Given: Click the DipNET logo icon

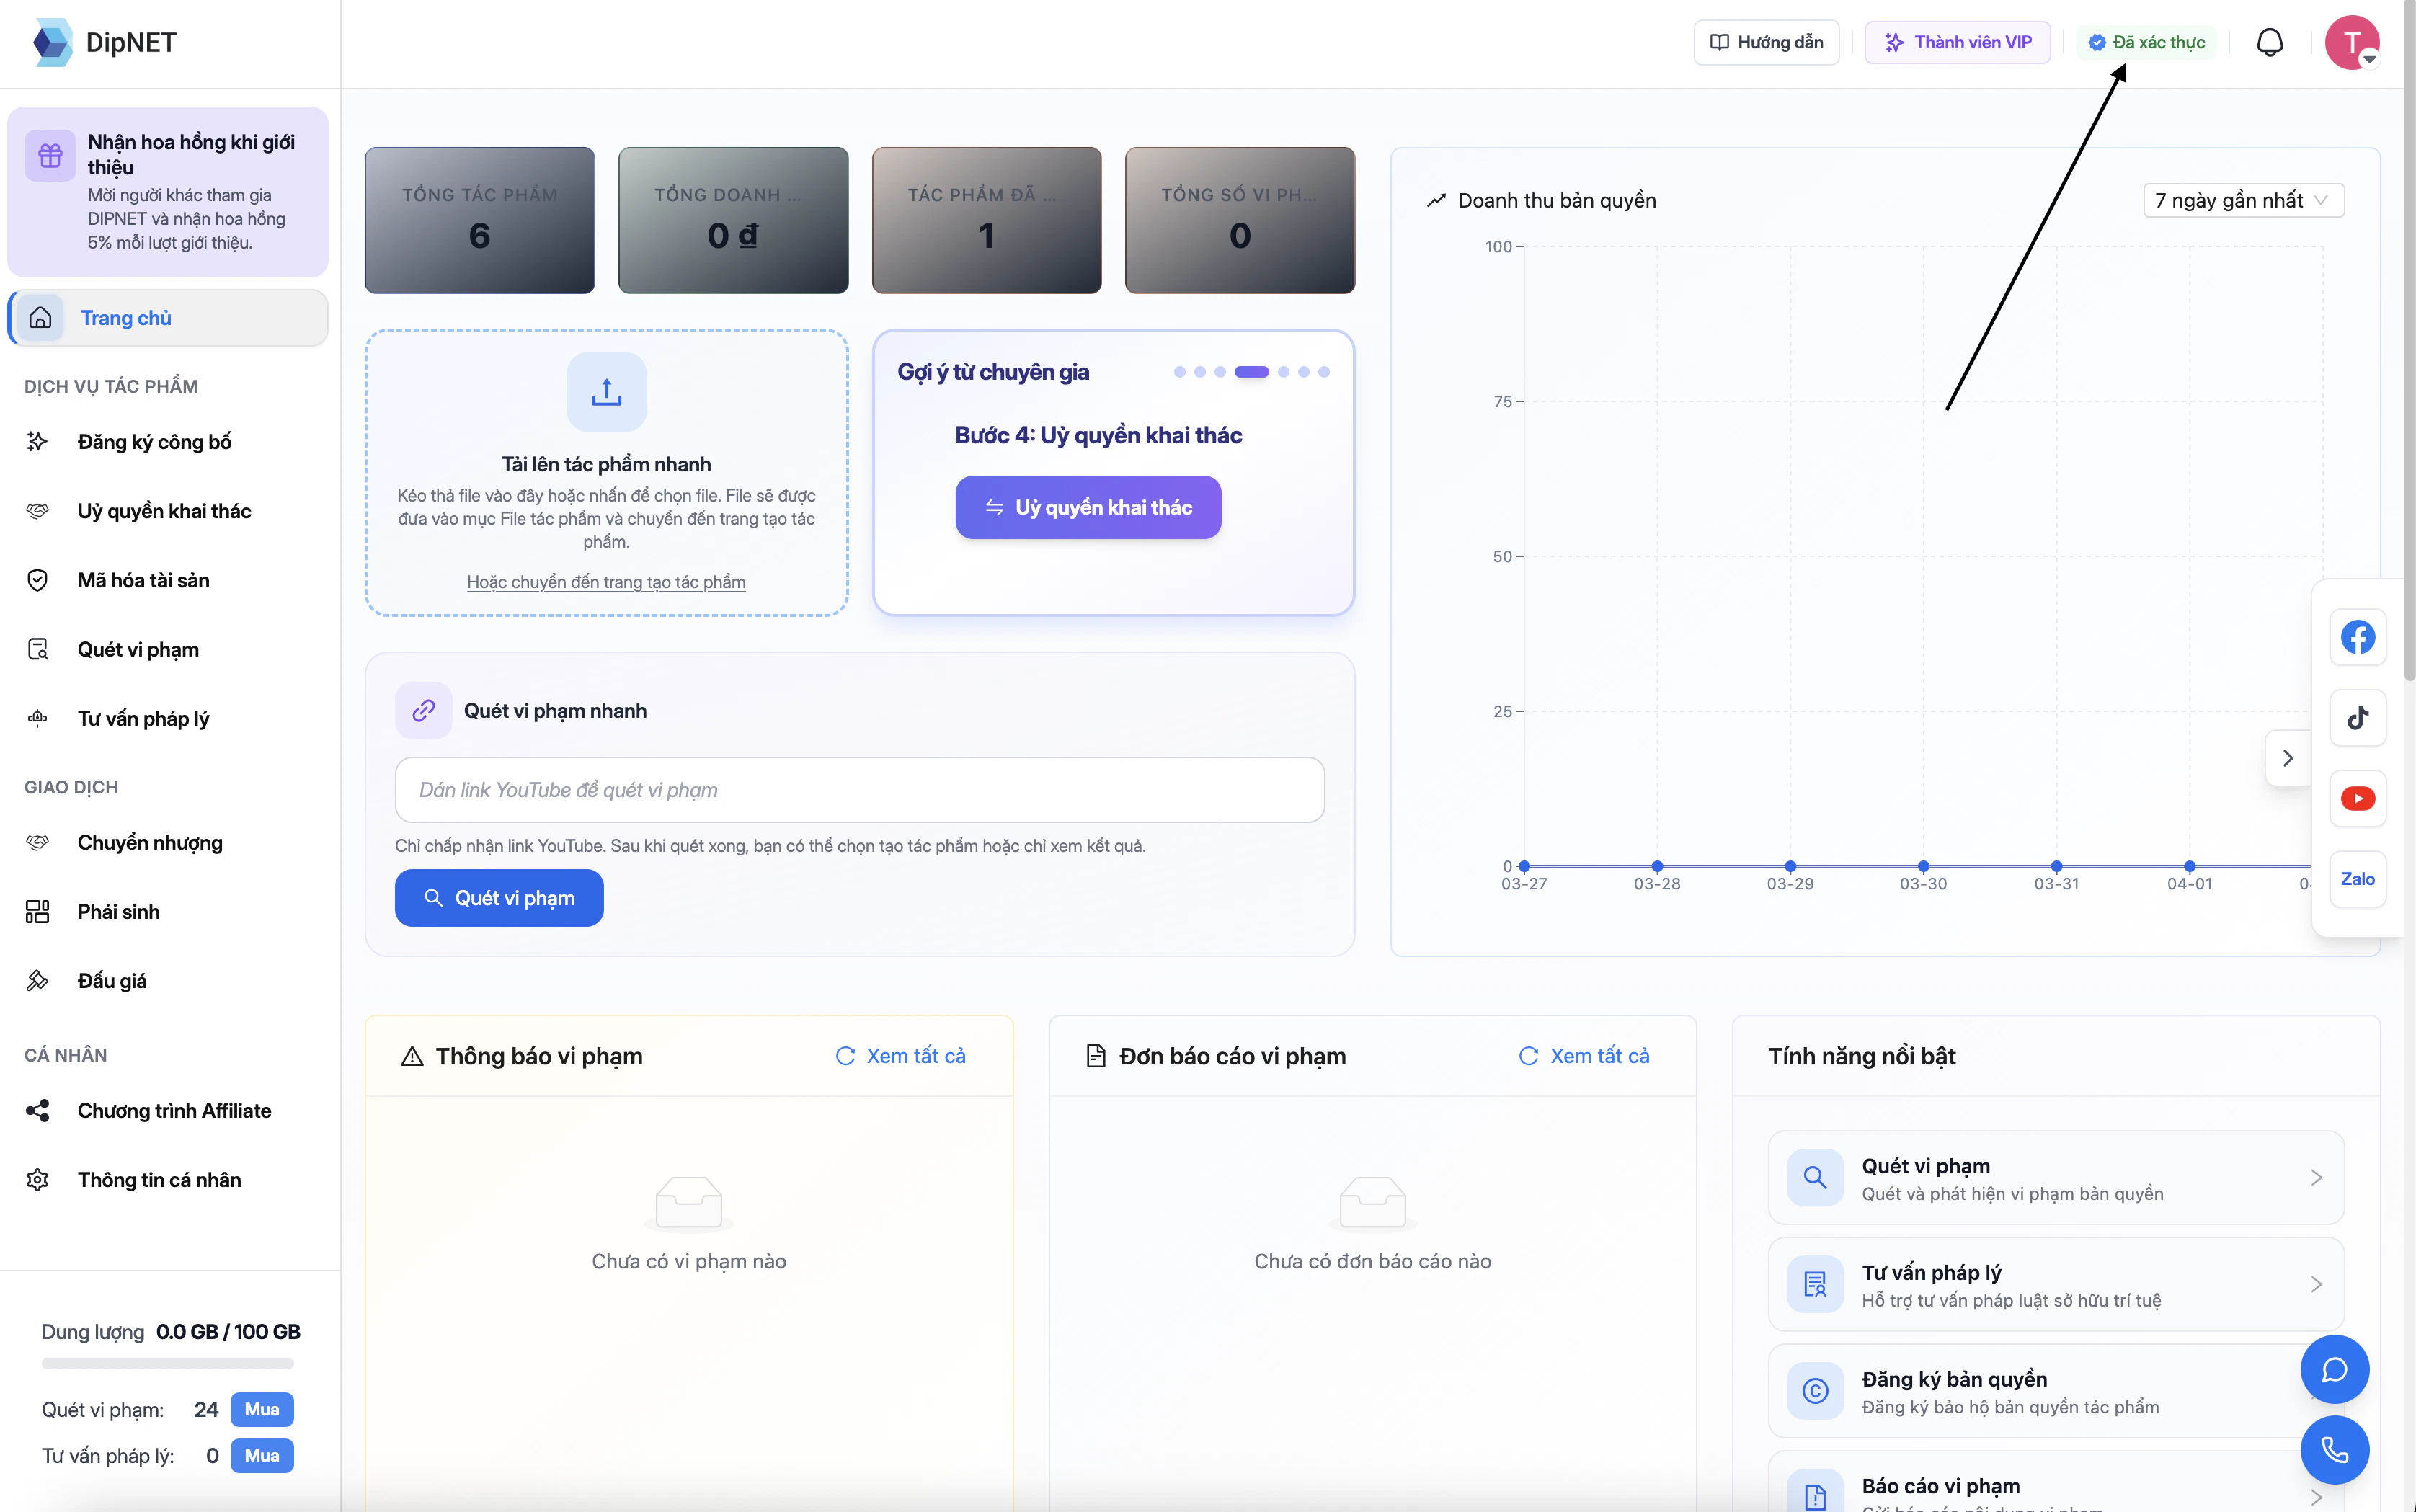Looking at the screenshot, I should click(x=52, y=42).
